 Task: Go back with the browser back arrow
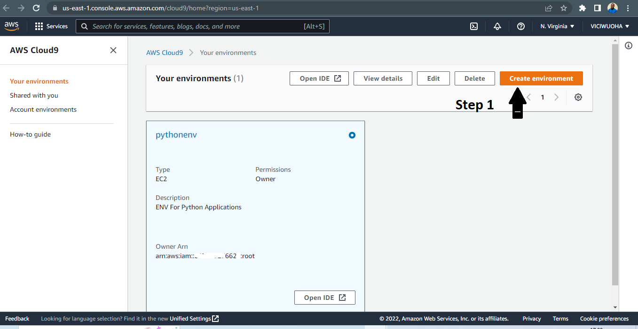tap(6, 8)
